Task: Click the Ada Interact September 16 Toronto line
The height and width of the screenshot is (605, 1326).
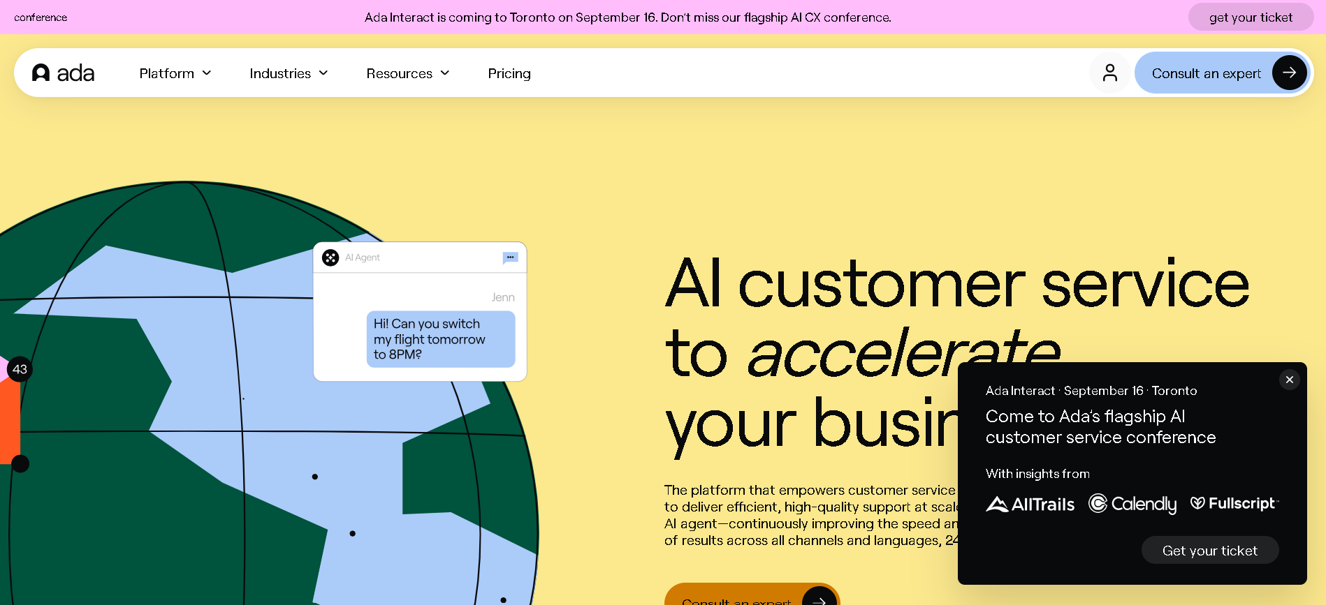Action: pyautogui.click(x=1091, y=391)
